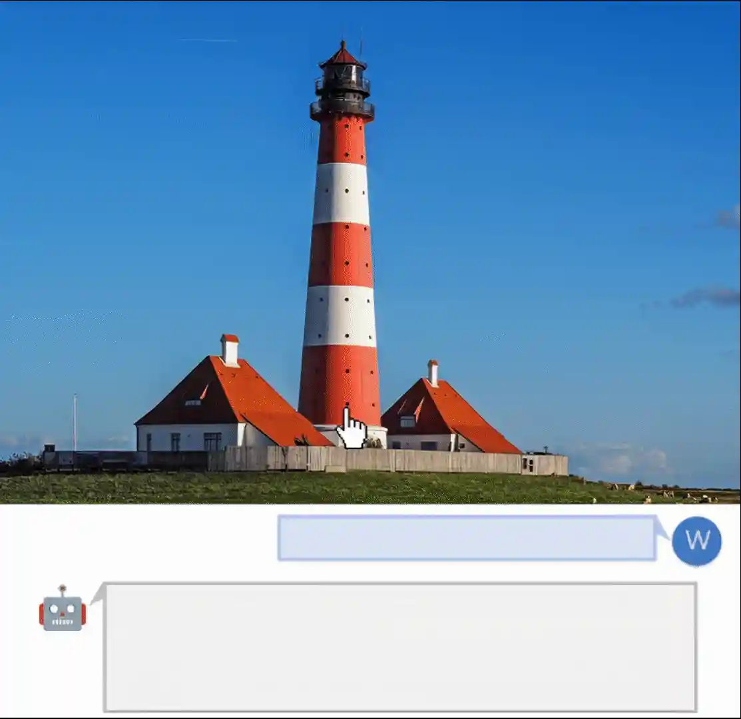The width and height of the screenshot is (741, 719).
Task: Click the robot assistant avatar icon
Action: (x=63, y=608)
